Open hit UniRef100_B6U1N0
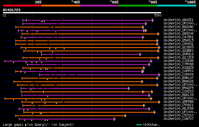199x127 pixels. [x=178, y=27]
